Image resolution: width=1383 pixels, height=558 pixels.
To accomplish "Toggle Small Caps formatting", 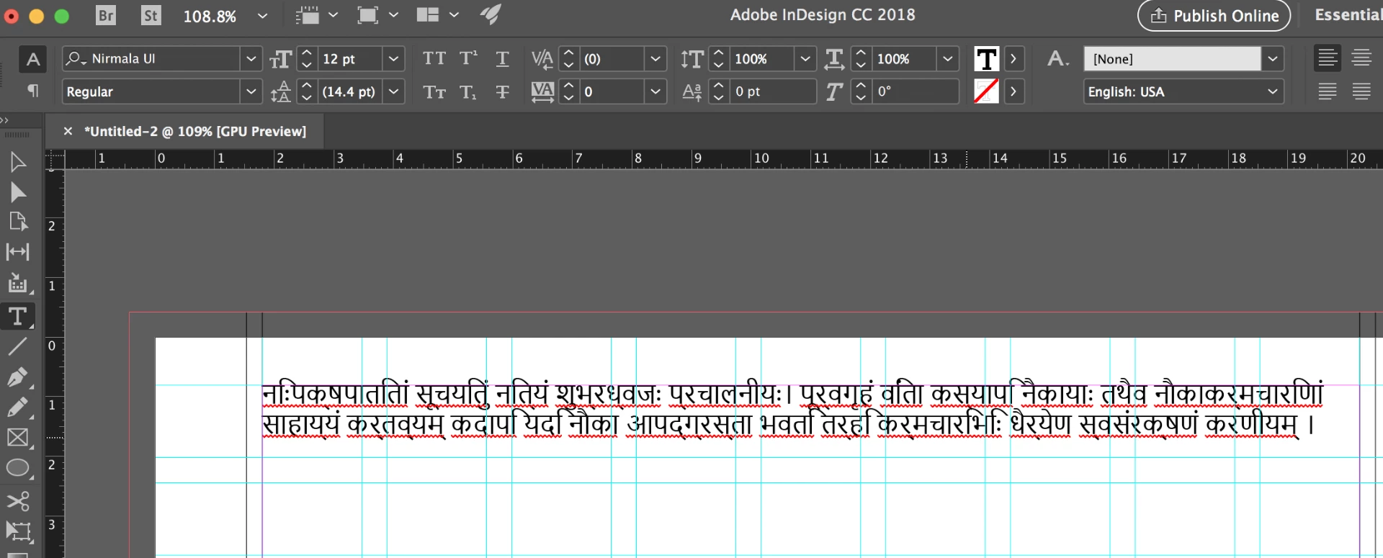I will click(434, 91).
